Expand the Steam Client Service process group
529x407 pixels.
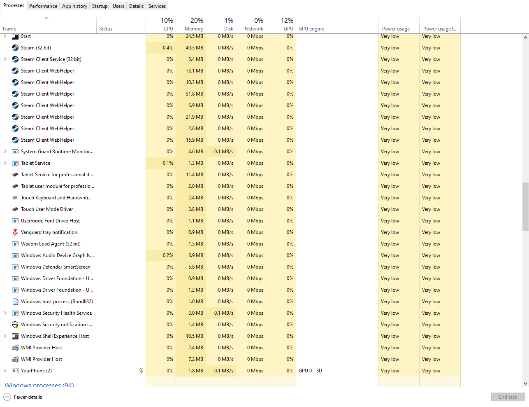coord(5,59)
